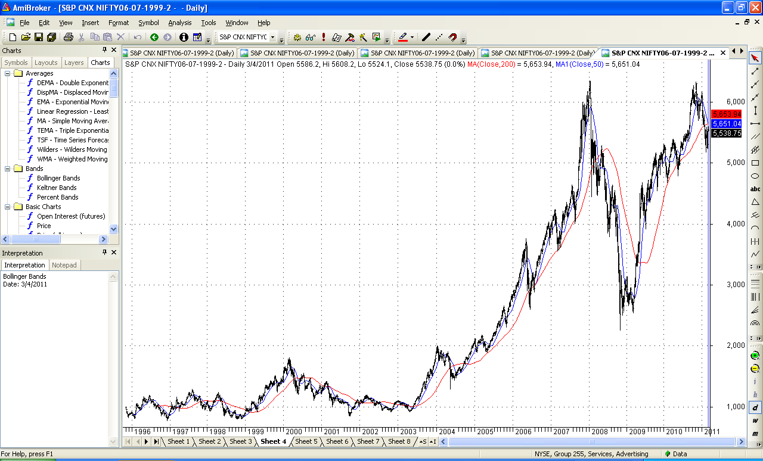Open the Symbol menu
Screen dimensions: 763x461
[148, 23]
